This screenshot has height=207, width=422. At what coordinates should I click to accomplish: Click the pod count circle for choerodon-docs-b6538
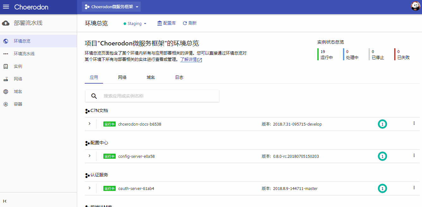click(x=382, y=124)
